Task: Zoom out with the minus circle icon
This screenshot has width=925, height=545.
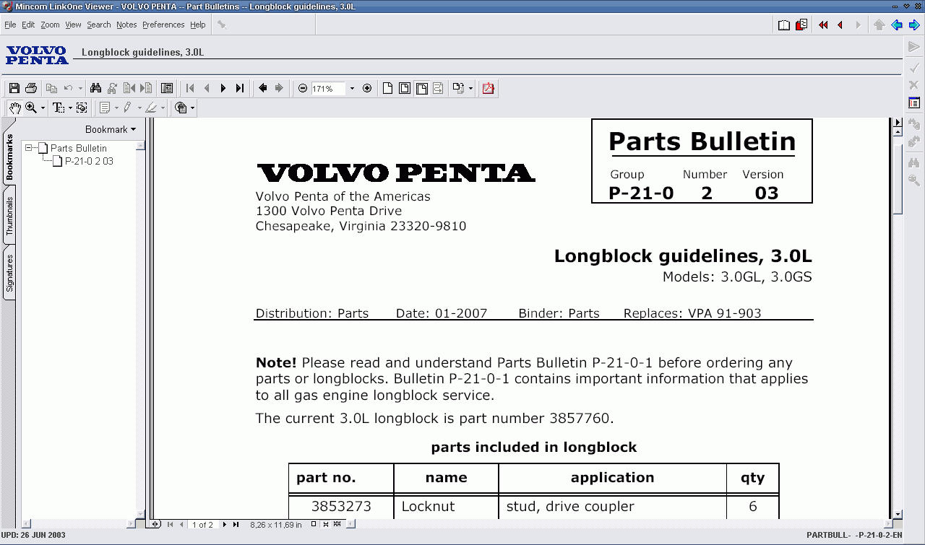Action: click(x=303, y=88)
